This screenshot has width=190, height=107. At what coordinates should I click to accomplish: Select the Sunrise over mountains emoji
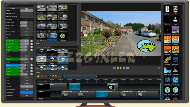[167, 40]
